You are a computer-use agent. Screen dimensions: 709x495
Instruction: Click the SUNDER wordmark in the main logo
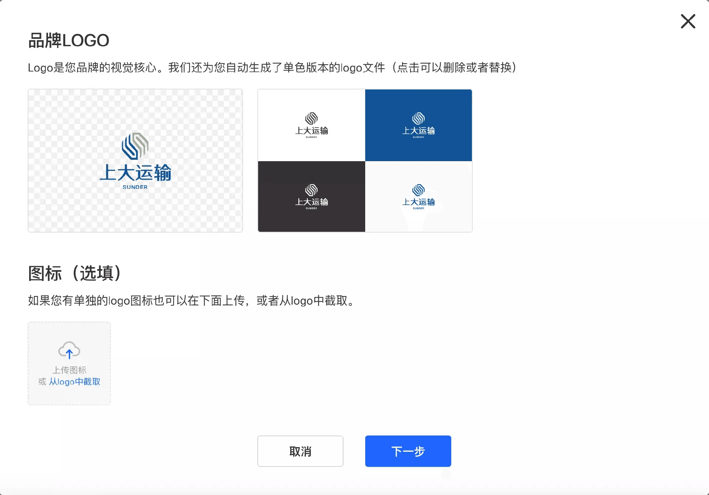[x=135, y=187]
